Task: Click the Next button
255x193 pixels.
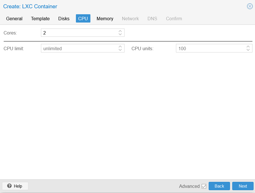Action: coord(243,186)
